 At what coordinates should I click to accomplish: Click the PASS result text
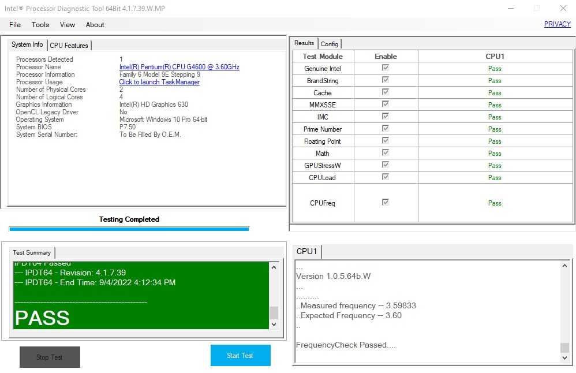[x=42, y=318]
